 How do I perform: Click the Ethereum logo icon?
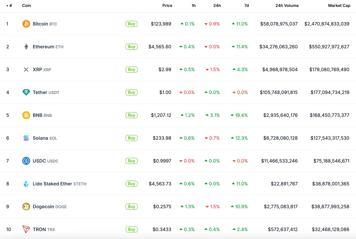pos(26,46)
